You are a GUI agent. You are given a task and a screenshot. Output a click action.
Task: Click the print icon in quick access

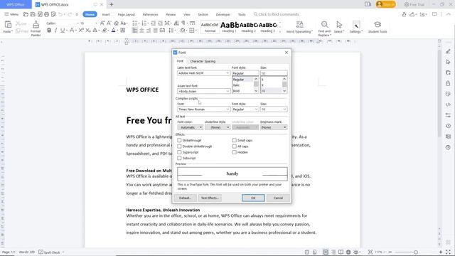point(46,14)
